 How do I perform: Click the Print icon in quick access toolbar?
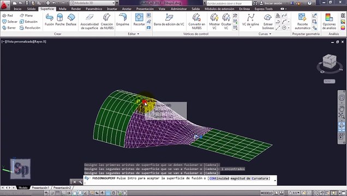[48, 3]
